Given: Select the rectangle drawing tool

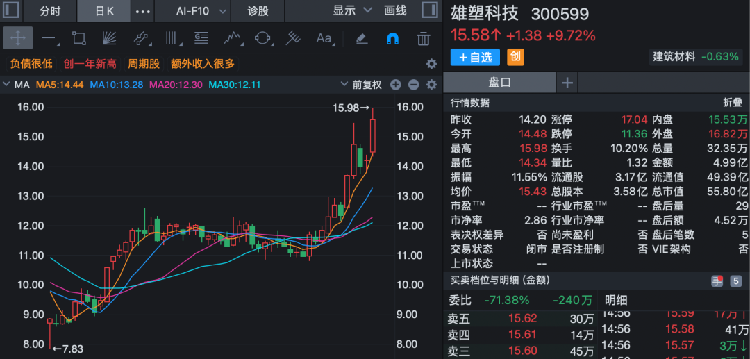Looking at the screenshot, I should pyautogui.click(x=79, y=38).
